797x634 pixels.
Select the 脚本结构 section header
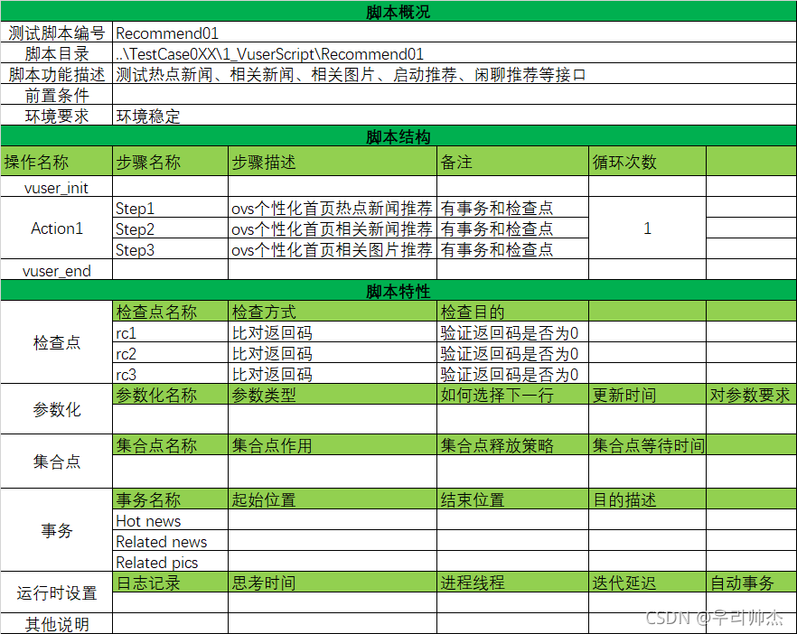398,136
